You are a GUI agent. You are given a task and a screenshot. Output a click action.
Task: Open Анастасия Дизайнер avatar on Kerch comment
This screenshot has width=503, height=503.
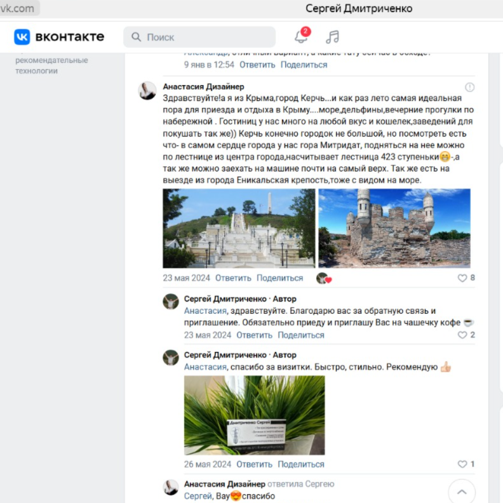pos(147,90)
